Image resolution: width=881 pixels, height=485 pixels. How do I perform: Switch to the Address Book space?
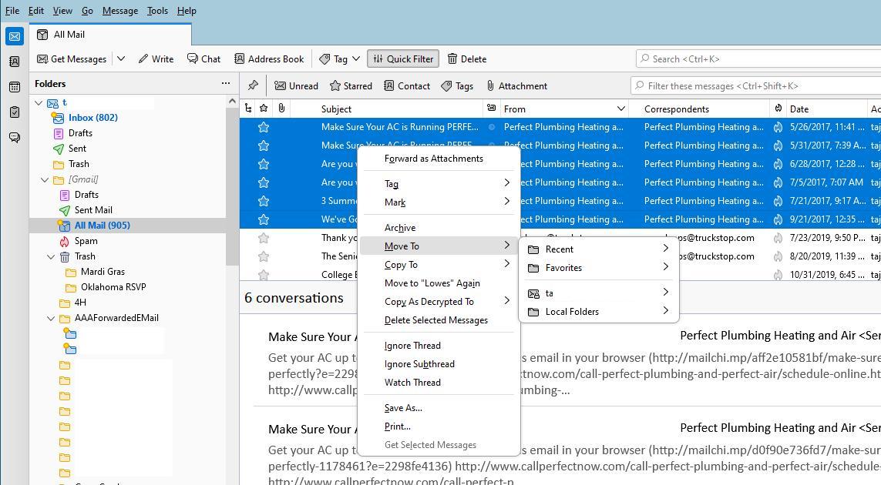(x=14, y=62)
